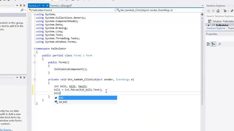Screen dimensions: 234x131
Task: Click the editor split-window handle
Action: coord(202,15)
